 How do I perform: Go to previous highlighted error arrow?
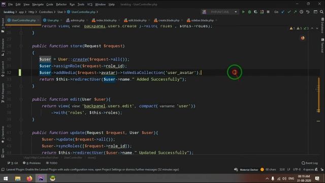coord(312,28)
